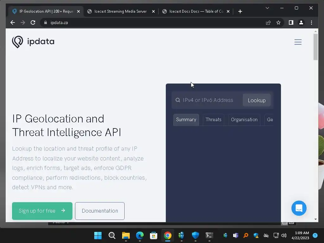The height and width of the screenshot is (243, 324).
Task: Go back using the browser back arrow
Action: tap(13, 22)
